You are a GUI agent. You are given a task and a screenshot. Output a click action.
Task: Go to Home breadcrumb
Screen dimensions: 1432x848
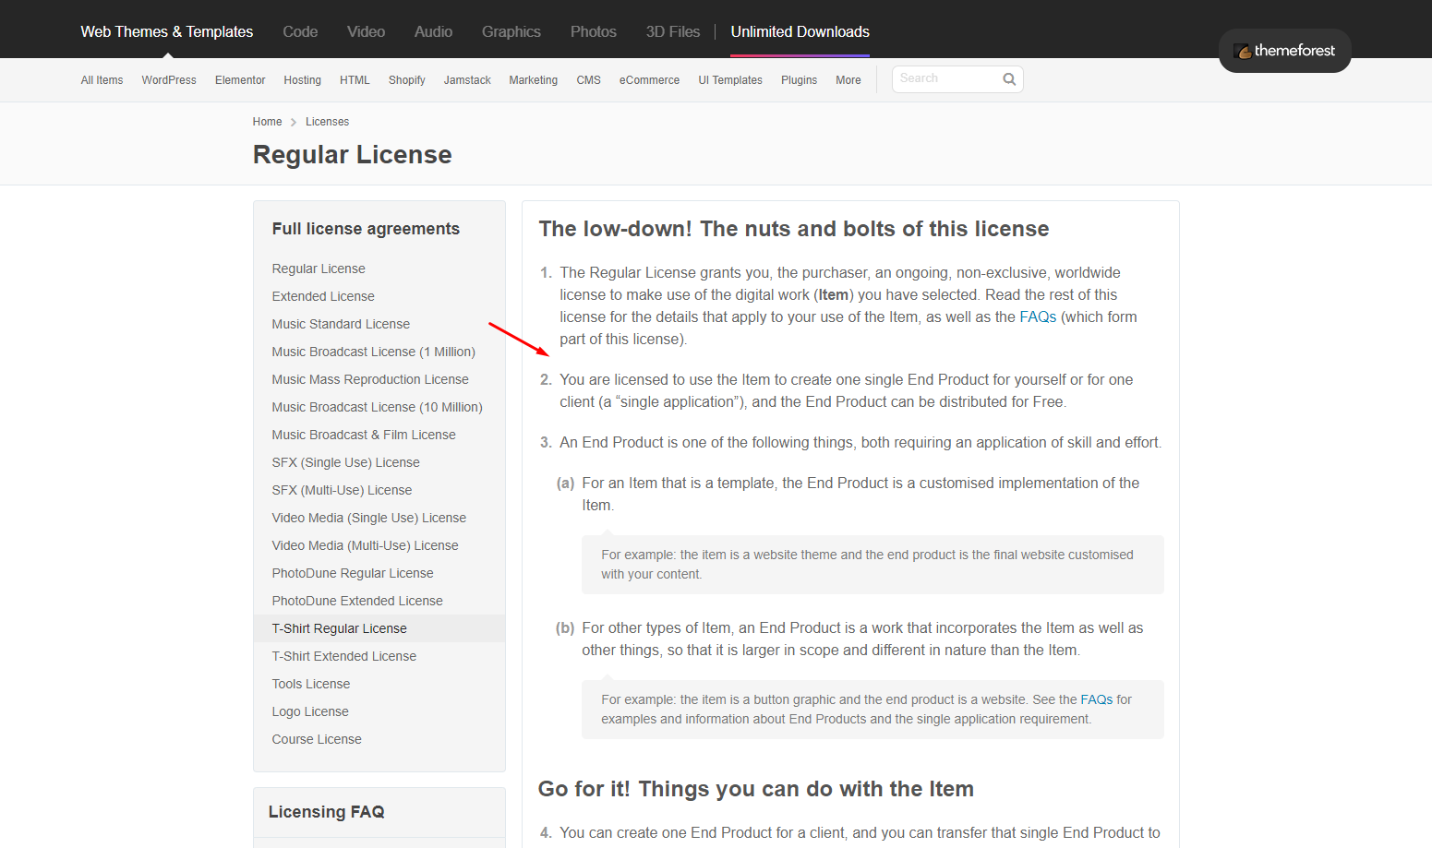pos(267,122)
